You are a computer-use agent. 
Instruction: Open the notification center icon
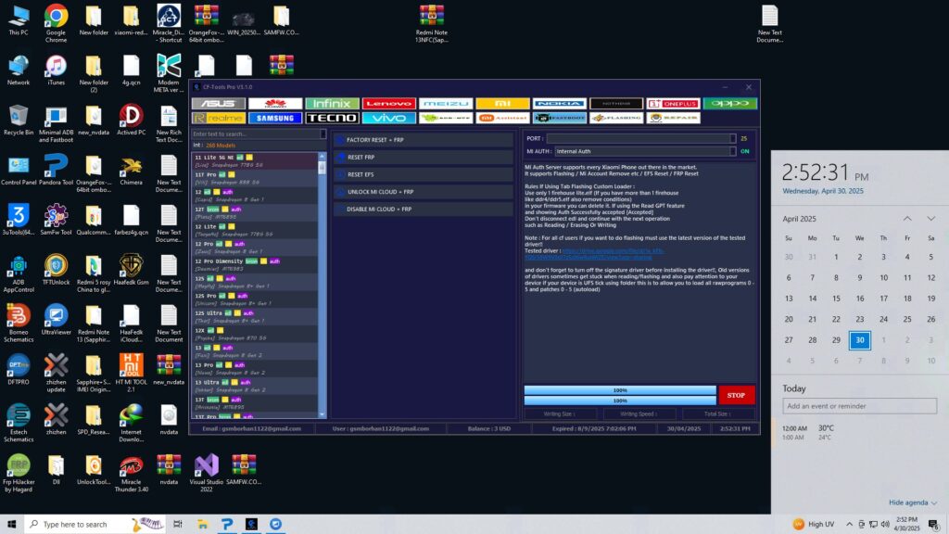[x=934, y=525]
